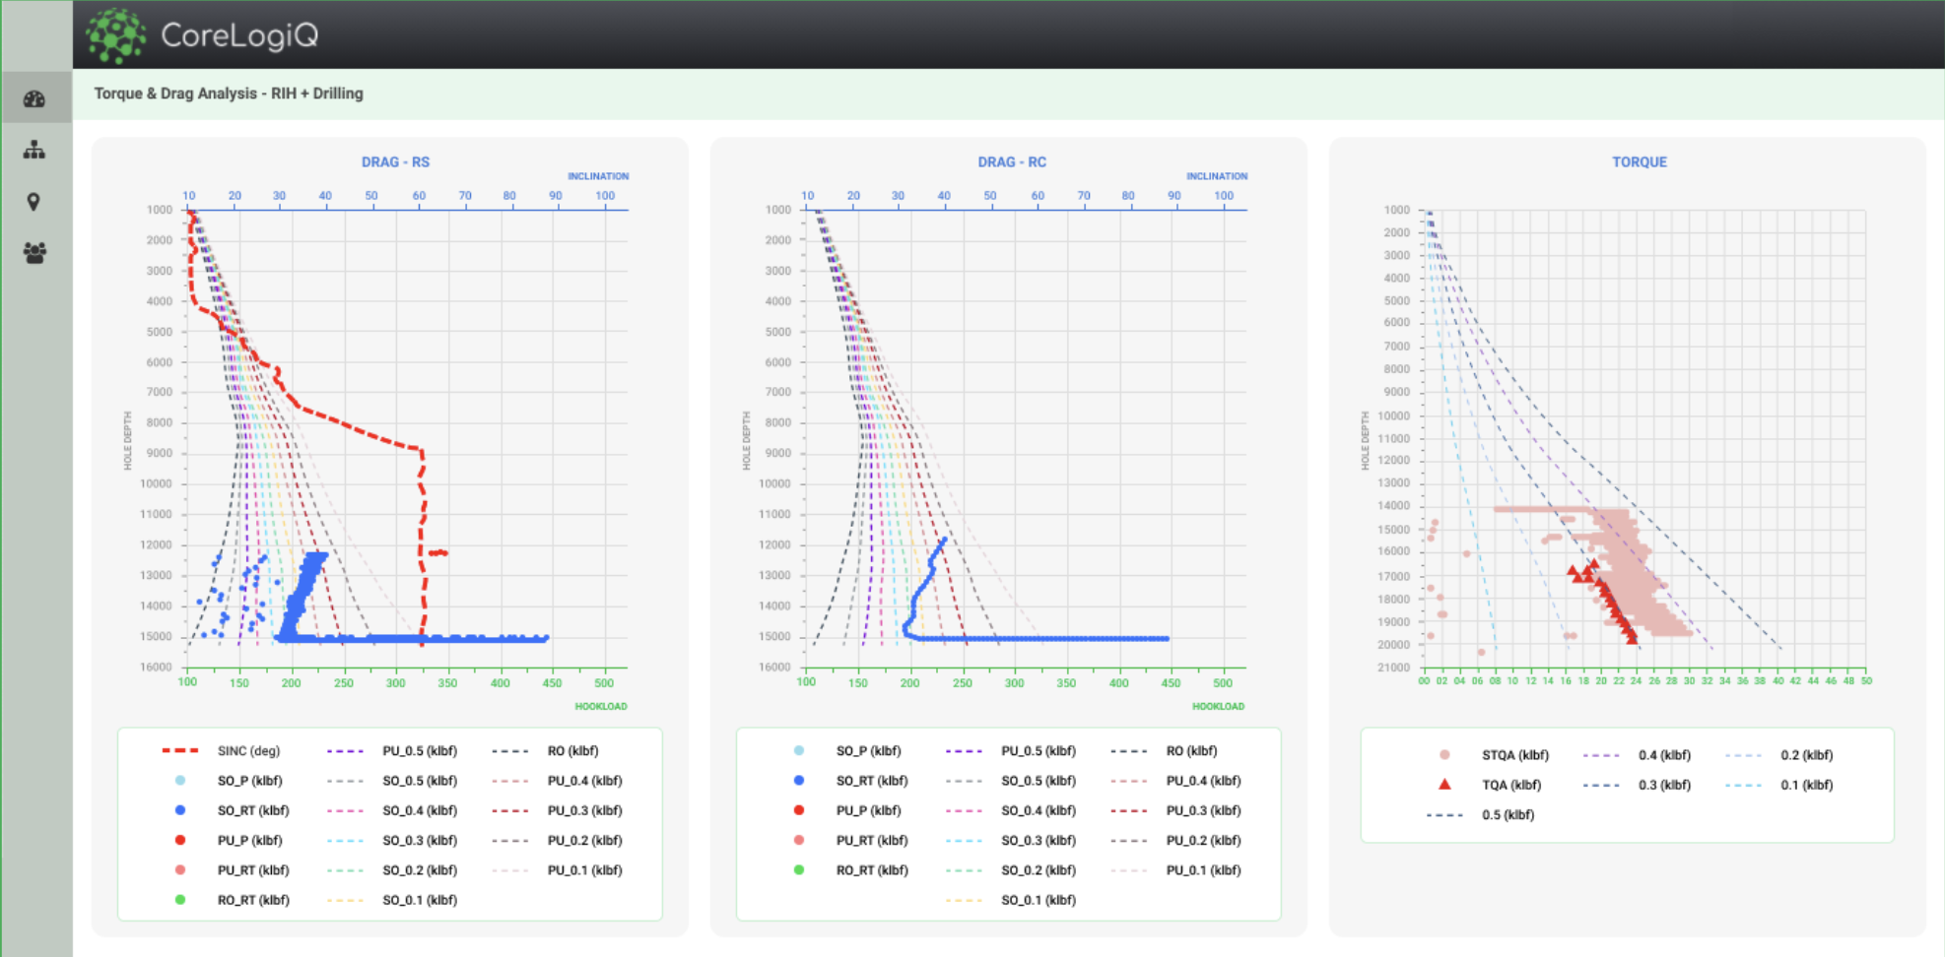
Task: Open the users group icon in sidebar
Action: (x=34, y=253)
